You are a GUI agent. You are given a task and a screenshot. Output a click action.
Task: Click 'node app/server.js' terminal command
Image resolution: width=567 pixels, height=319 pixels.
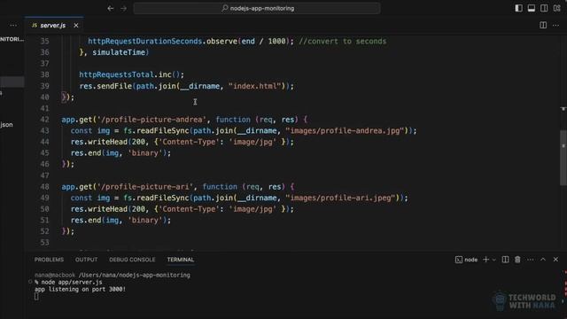pyautogui.click(x=72, y=282)
